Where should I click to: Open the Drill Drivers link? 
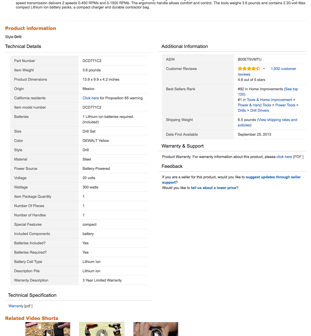260,110
